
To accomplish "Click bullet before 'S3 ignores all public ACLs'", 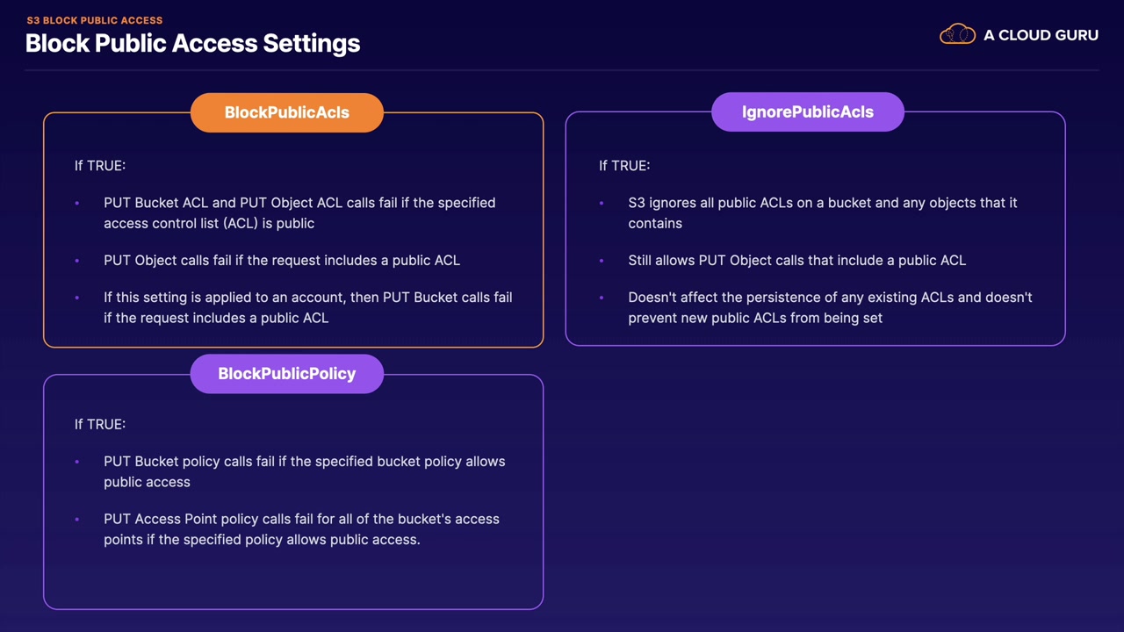I will point(602,204).
